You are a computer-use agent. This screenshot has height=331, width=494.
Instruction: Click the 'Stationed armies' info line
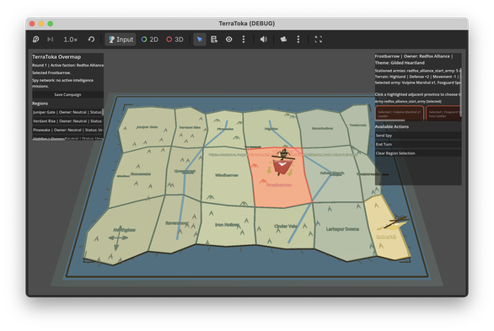click(417, 71)
